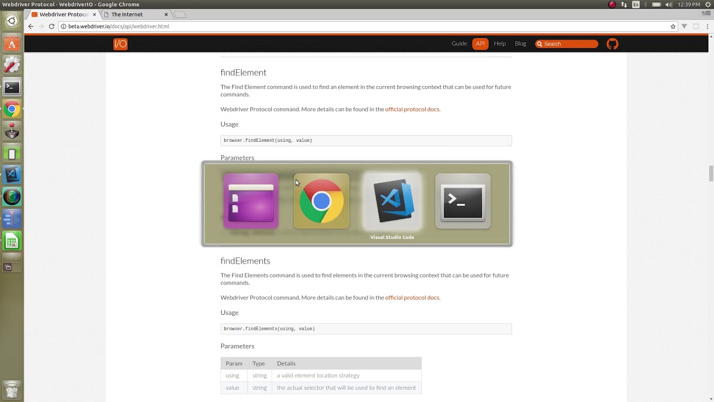Switch to The Internet tab

coord(134,15)
